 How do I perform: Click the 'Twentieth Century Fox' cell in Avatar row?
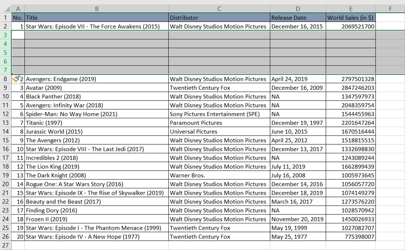(x=219, y=88)
